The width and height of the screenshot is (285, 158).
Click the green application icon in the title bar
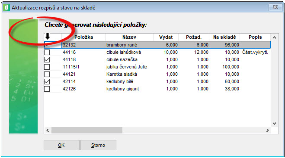click(7, 8)
